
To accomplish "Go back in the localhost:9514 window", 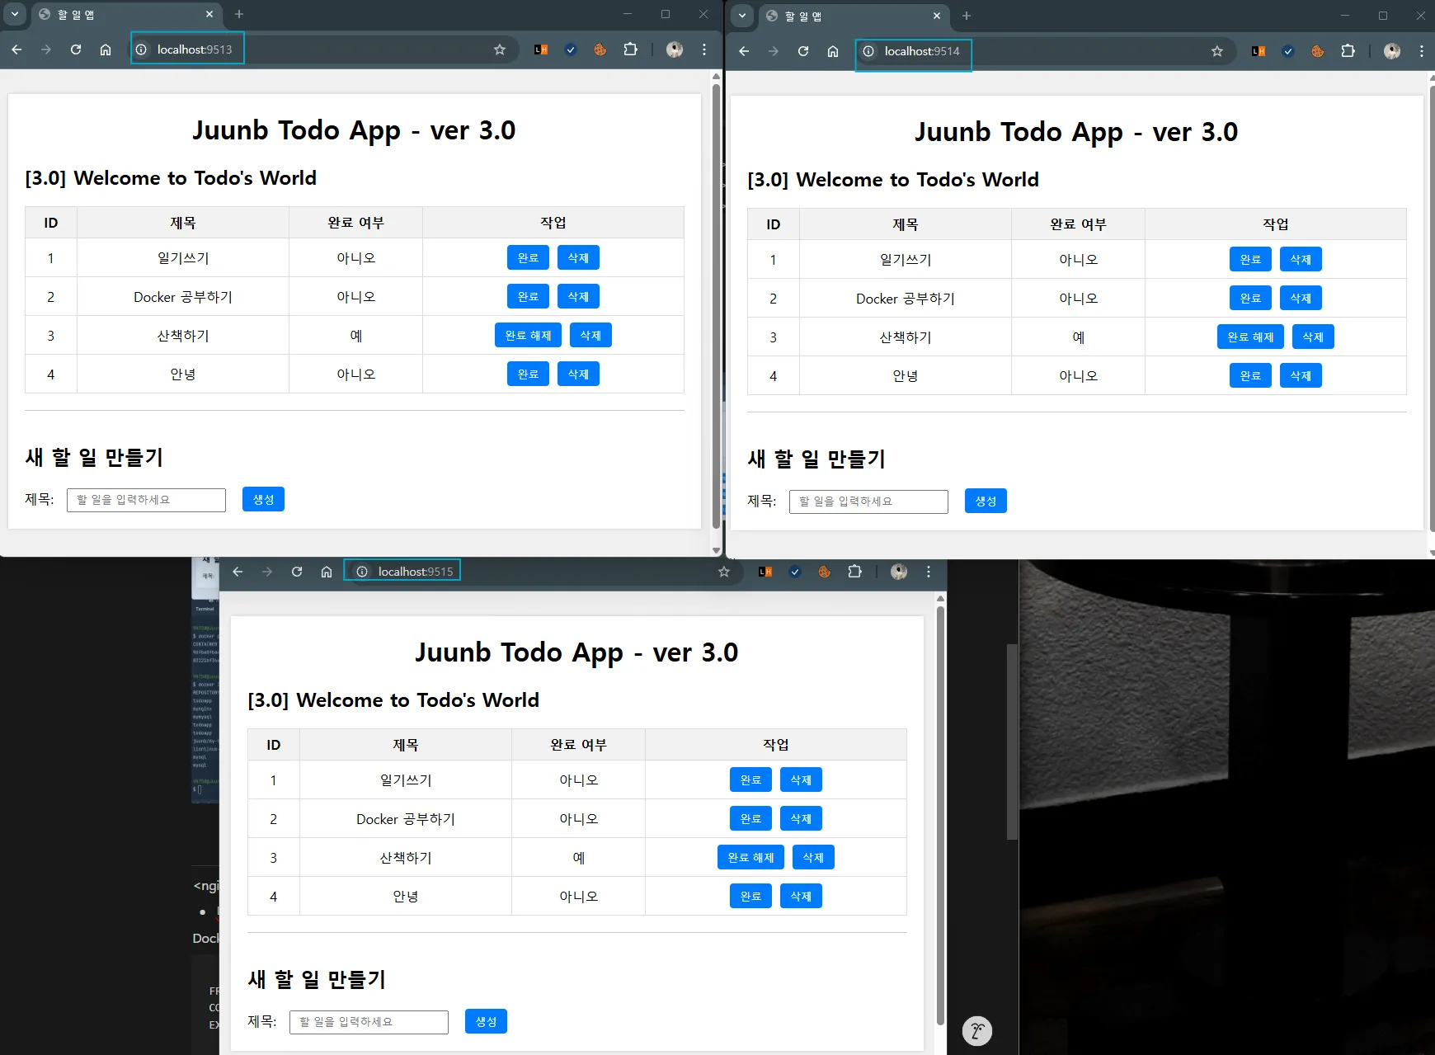I will coord(744,51).
